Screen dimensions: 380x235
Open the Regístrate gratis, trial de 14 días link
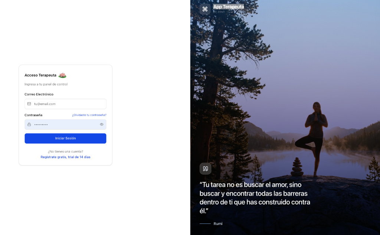[65, 157]
